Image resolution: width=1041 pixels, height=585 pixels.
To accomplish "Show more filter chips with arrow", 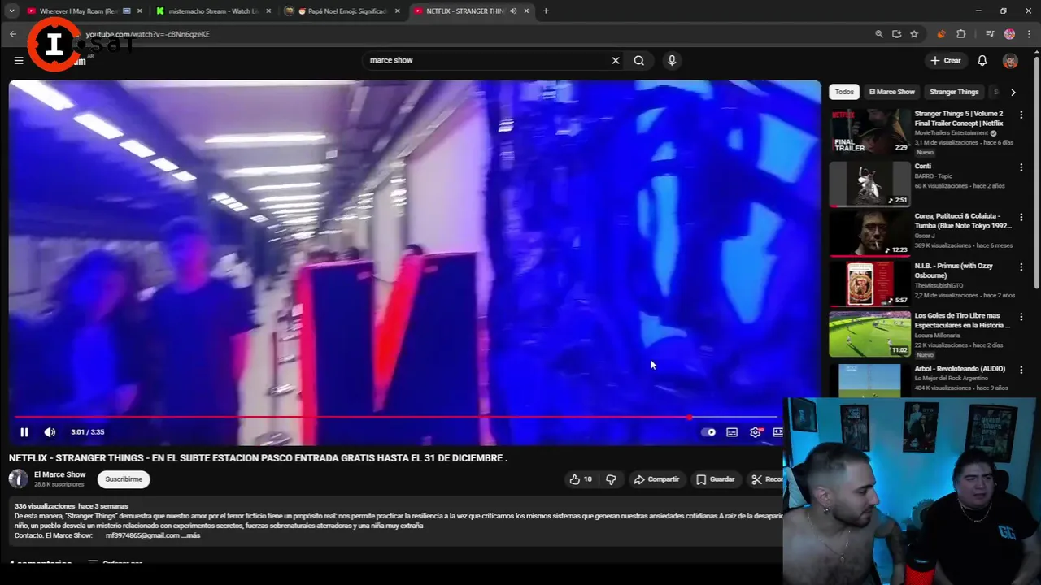I will 1013,92.
